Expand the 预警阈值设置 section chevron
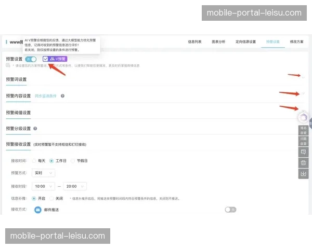The height and width of the screenshot is (249, 312). coord(303,110)
